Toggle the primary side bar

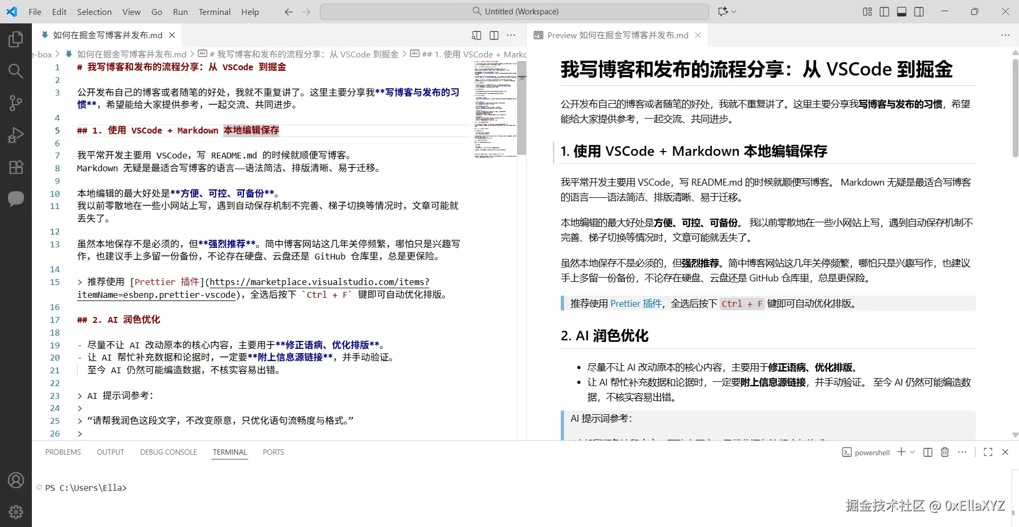(x=885, y=12)
